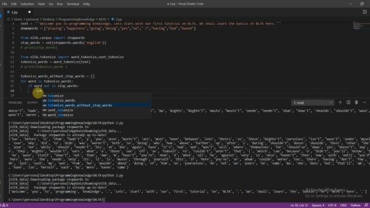Minimize the VS Code window
The width and height of the screenshot is (370, 208).
click(x=350, y=4)
